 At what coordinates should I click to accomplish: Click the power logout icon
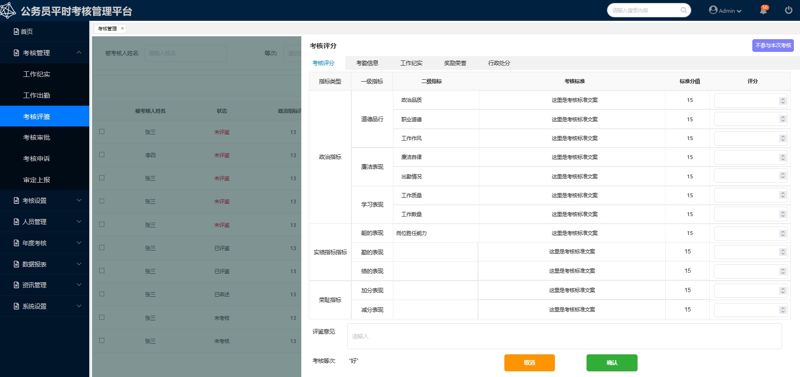[x=789, y=10]
